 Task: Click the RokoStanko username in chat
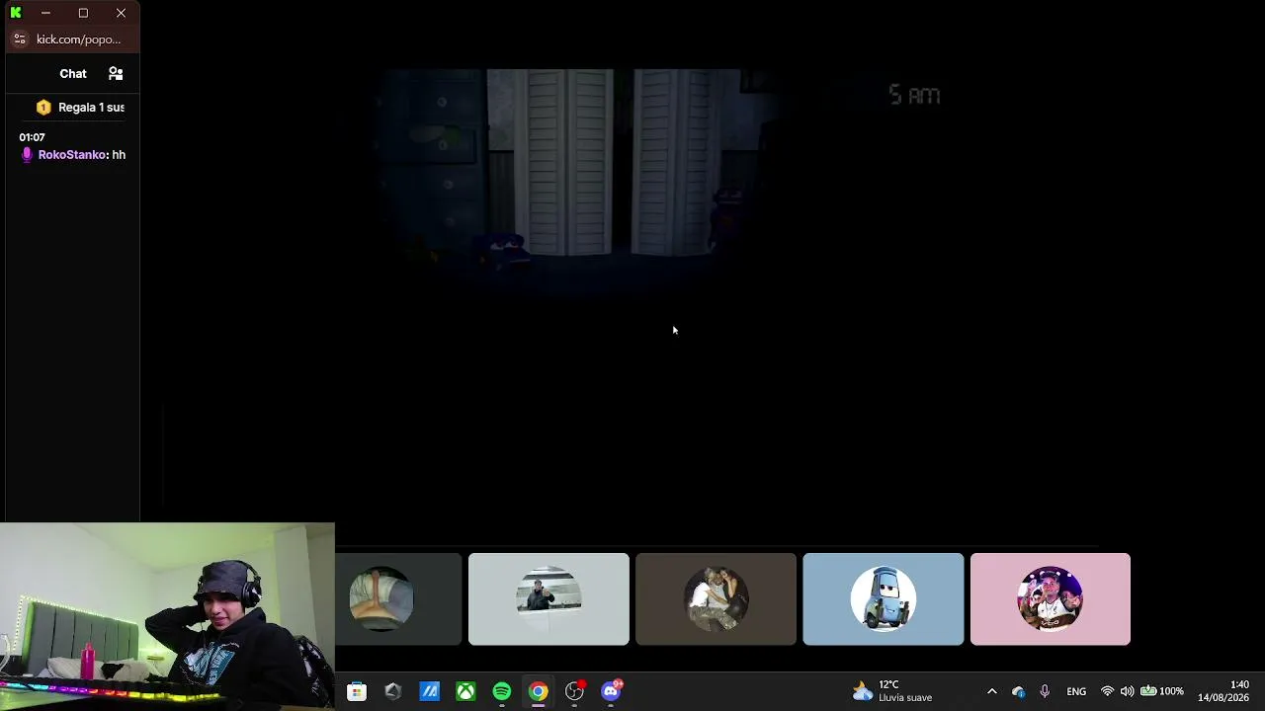point(72,155)
